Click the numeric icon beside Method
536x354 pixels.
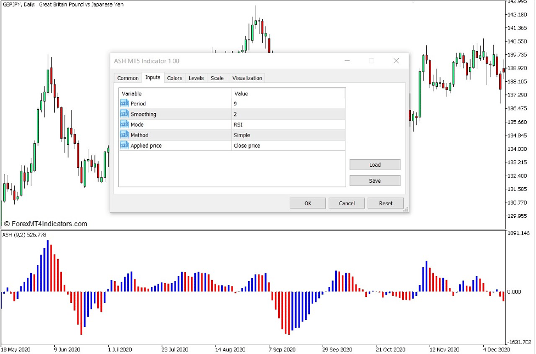pyautogui.click(x=125, y=134)
